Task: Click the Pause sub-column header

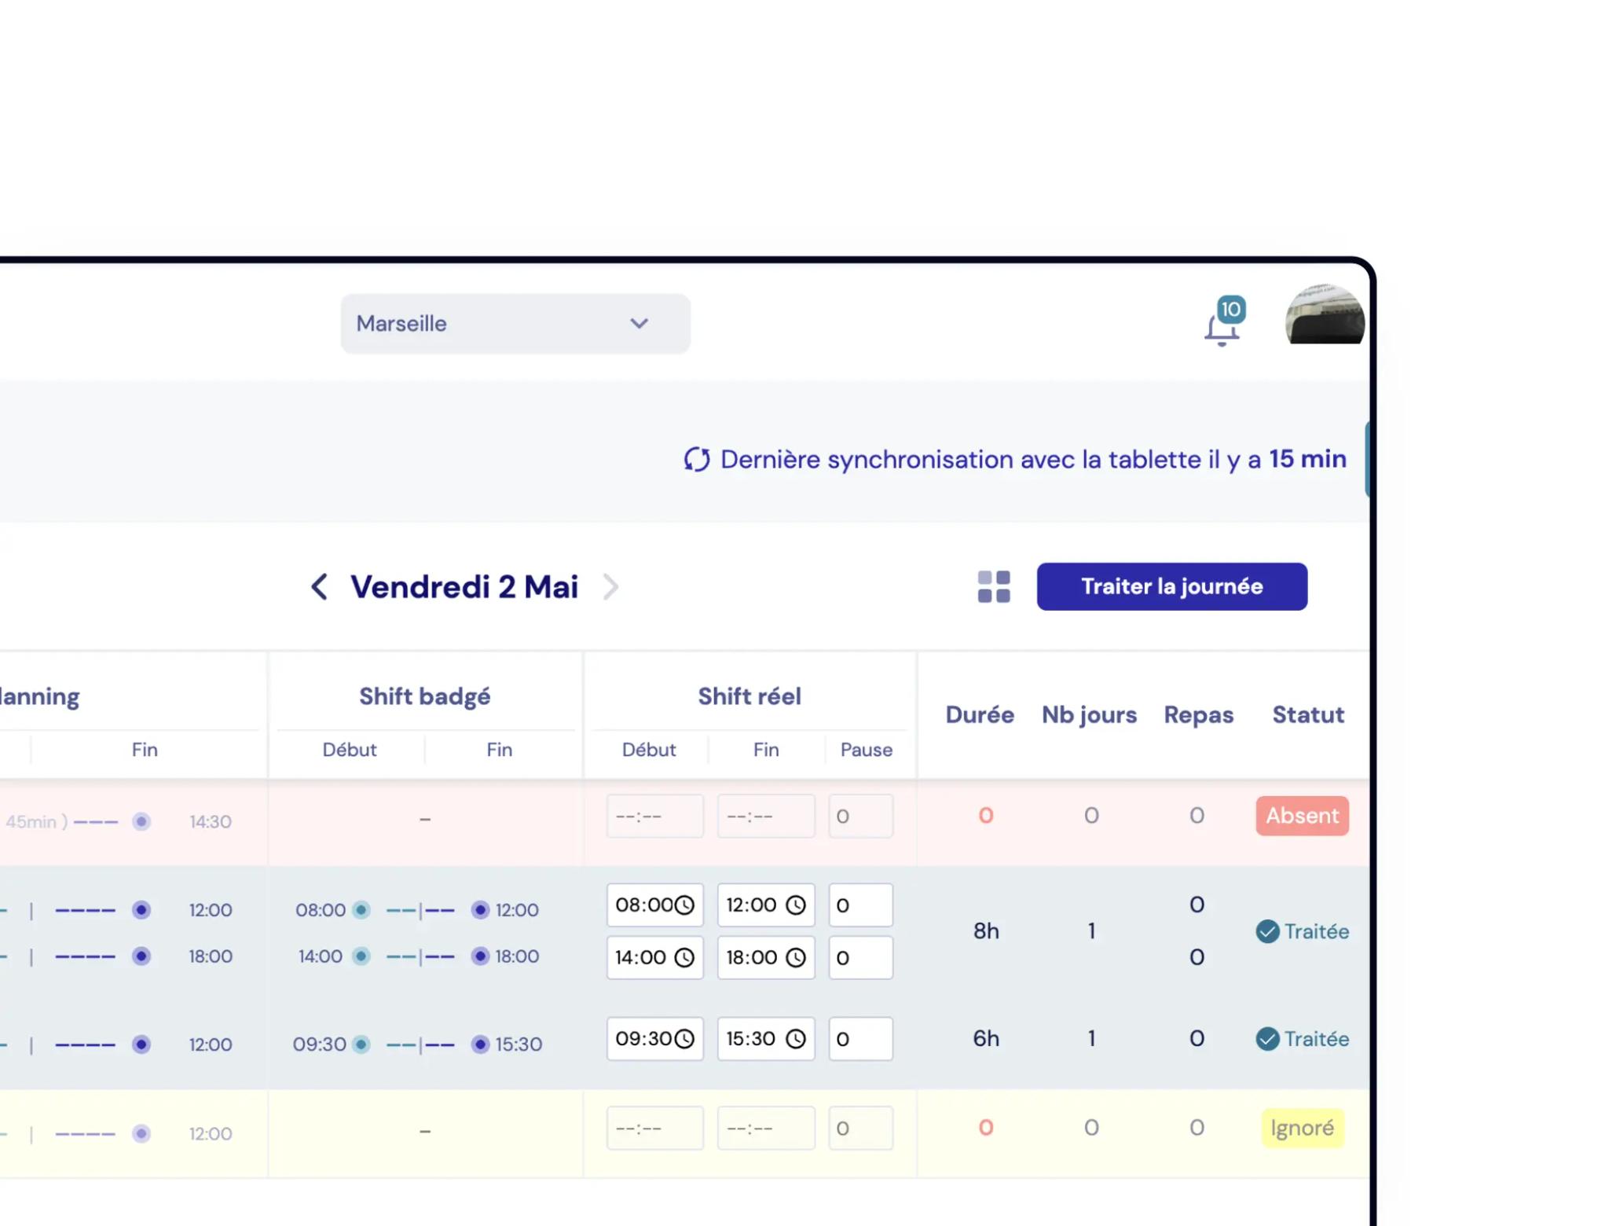Action: point(866,750)
